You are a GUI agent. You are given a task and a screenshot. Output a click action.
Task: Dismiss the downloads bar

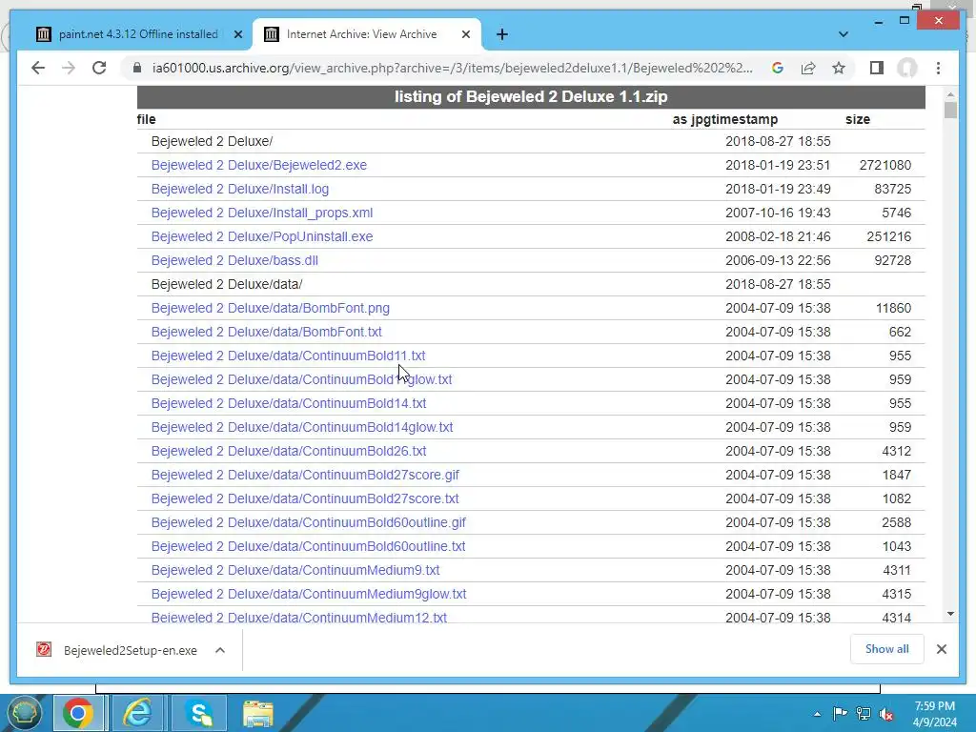pyautogui.click(x=941, y=649)
